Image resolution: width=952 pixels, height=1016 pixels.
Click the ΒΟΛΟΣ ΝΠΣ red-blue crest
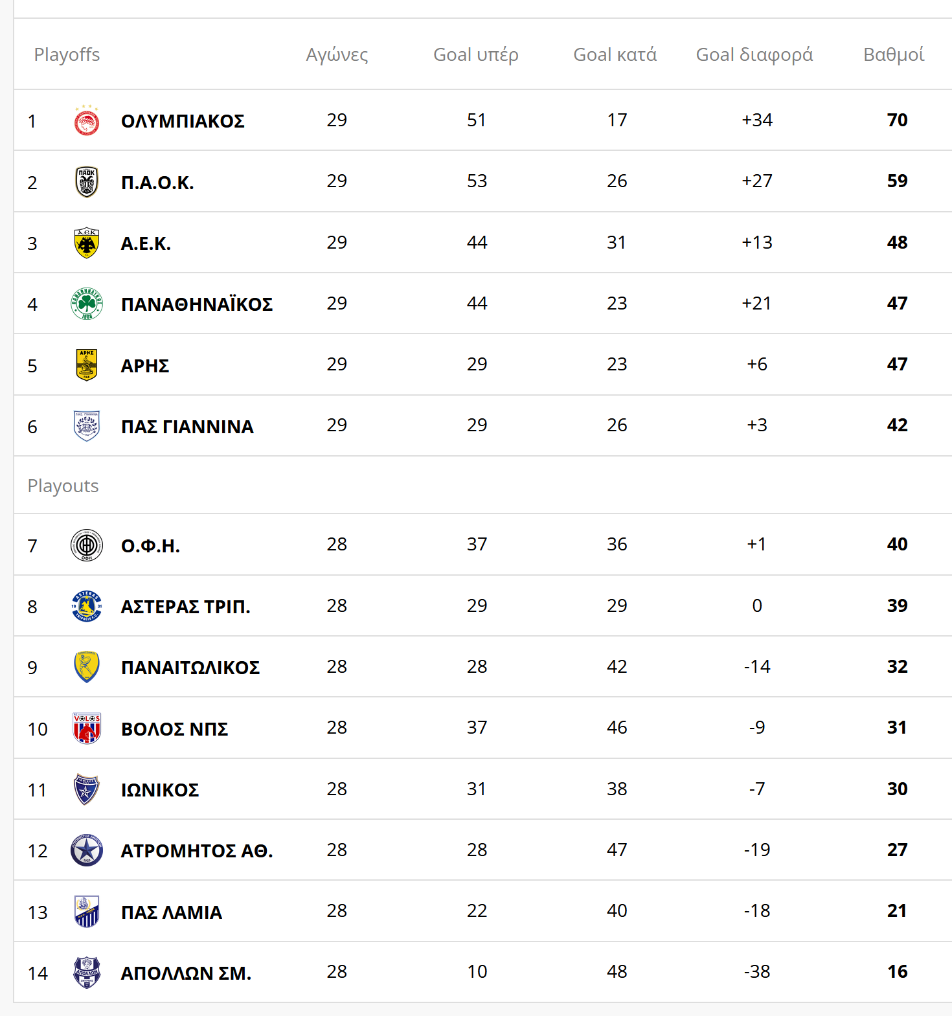click(x=87, y=728)
